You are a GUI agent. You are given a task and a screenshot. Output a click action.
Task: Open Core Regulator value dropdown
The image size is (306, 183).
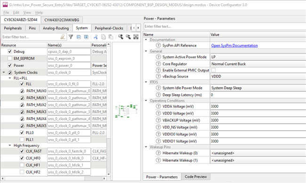[x=258, y=64]
